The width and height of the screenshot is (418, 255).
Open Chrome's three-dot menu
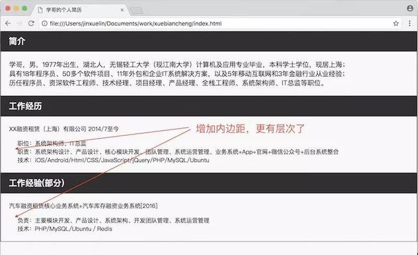(x=410, y=23)
